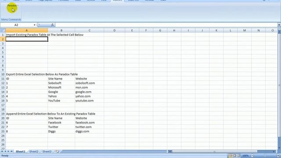Select column D header
The width and height of the screenshot is (281, 158).
click(114, 30)
